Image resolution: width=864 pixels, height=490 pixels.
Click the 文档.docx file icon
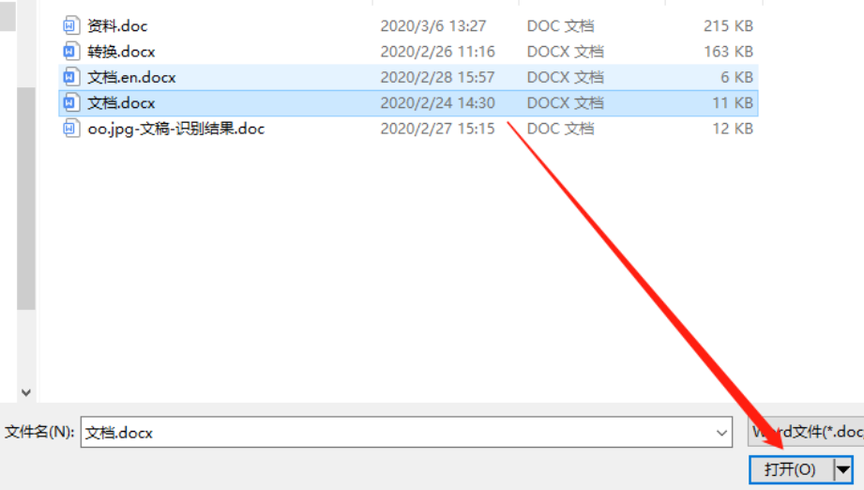(x=69, y=103)
